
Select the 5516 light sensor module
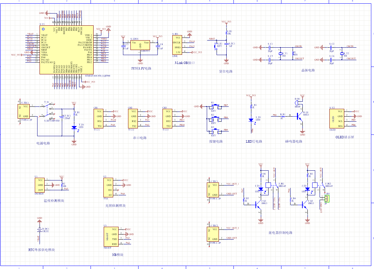tap(109, 188)
